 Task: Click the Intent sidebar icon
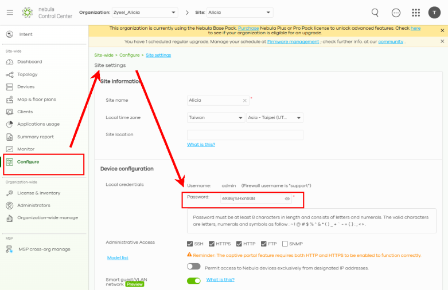(10, 34)
